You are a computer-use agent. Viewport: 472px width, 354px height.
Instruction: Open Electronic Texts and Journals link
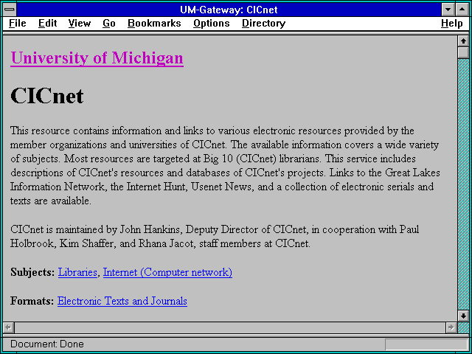coord(122,301)
